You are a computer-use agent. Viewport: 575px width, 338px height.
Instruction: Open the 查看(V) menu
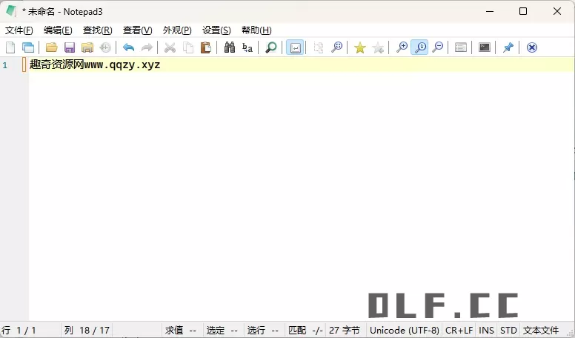[x=138, y=30]
